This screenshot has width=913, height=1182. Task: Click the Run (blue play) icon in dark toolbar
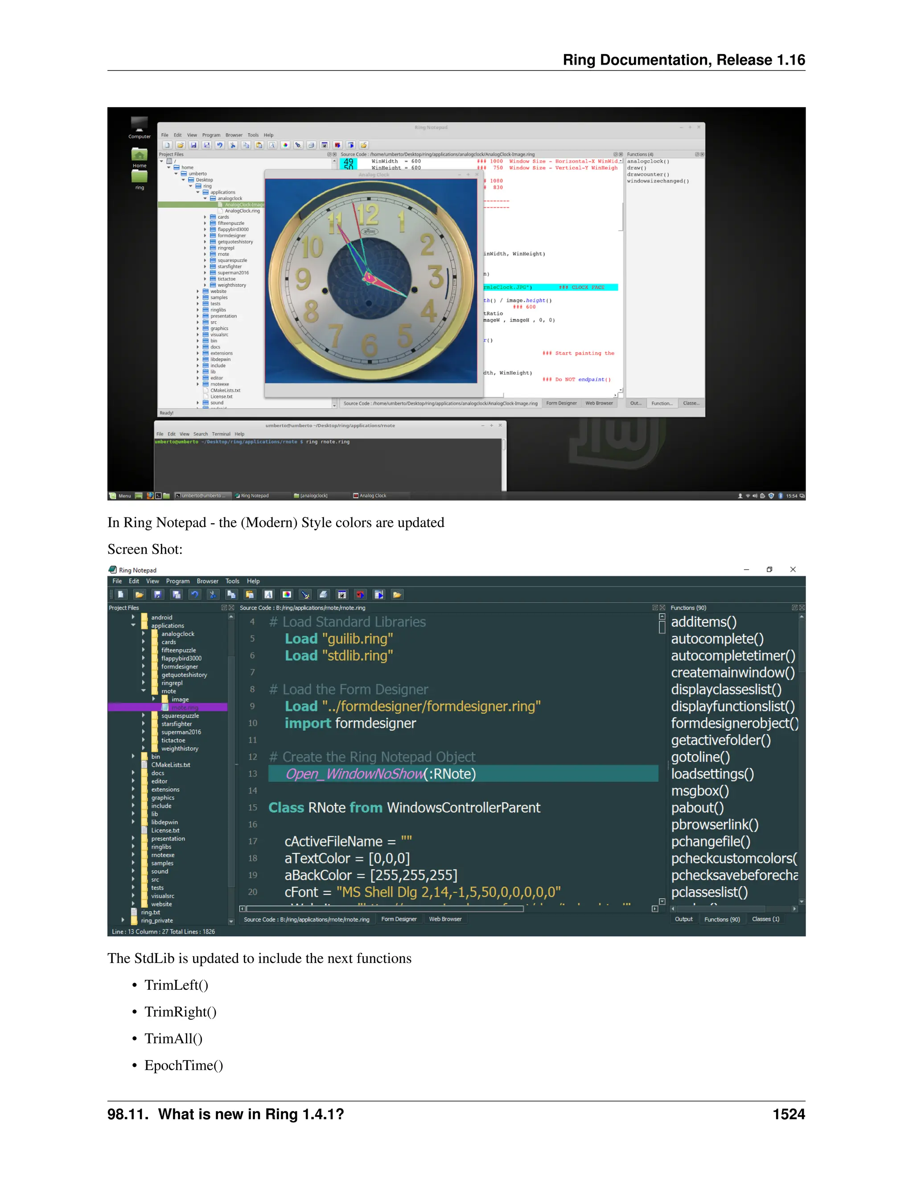click(378, 594)
